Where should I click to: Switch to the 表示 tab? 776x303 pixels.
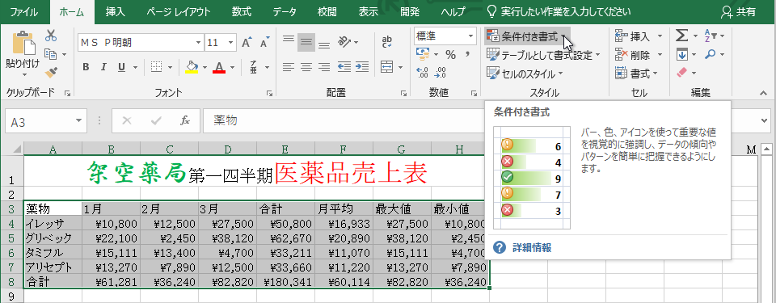pos(369,12)
